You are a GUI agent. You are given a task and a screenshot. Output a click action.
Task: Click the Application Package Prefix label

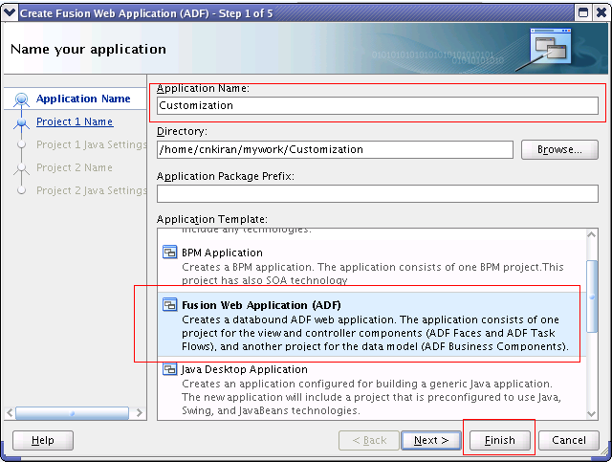[x=226, y=176]
